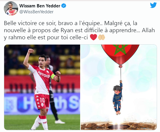Click the raised hands emoji
Image resolution: width=160 pixels, height=132 pixels.
click(102, 37)
